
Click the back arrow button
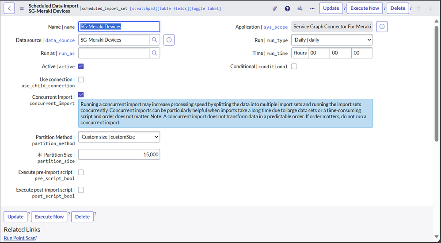[x=9, y=8]
